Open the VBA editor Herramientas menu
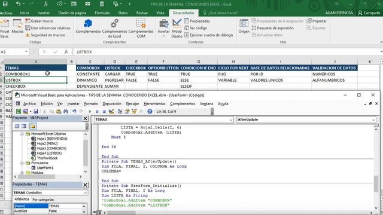This screenshot has width=383, height=215. pyautogui.click(x=154, y=103)
